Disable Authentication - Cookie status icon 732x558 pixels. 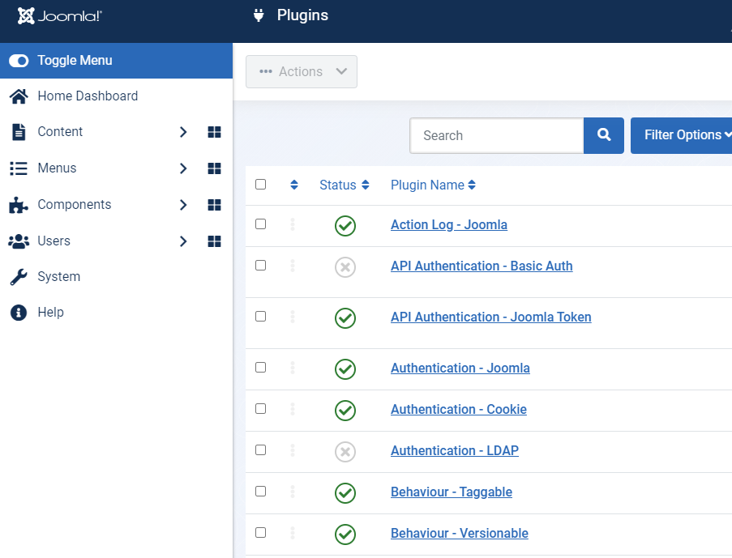tap(345, 411)
